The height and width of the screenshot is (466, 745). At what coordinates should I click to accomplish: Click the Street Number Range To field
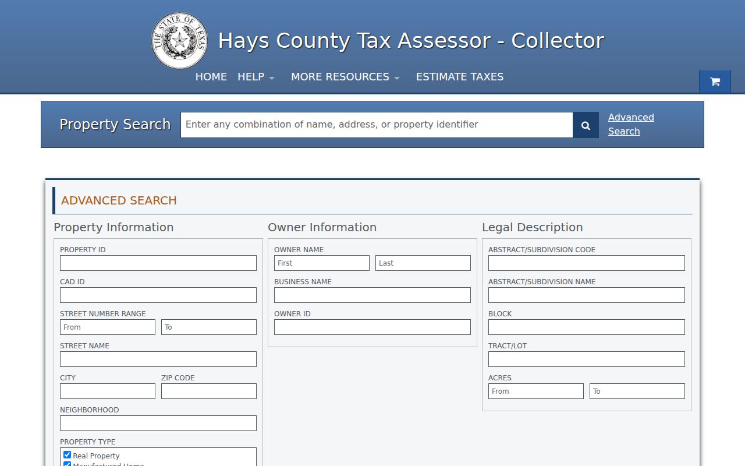pyautogui.click(x=209, y=327)
